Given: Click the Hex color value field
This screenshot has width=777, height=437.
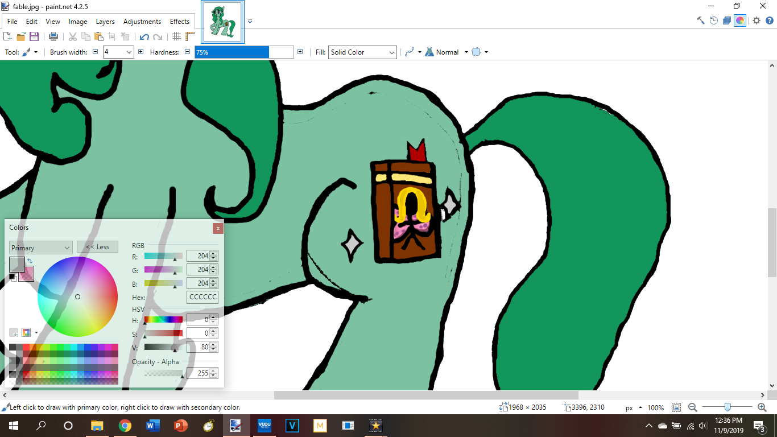Looking at the screenshot, I should 202,297.
